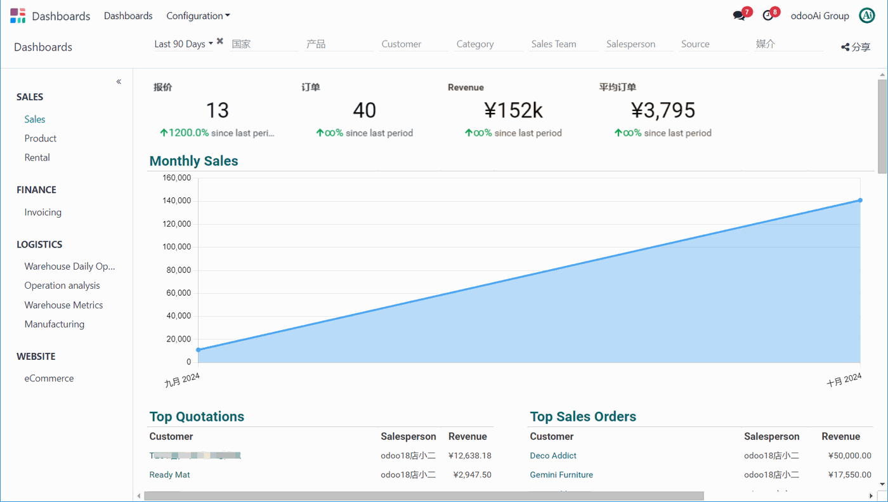The width and height of the screenshot is (888, 502).
Task: Click the horizontal scrollbar at bottom
Action: (424, 496)
